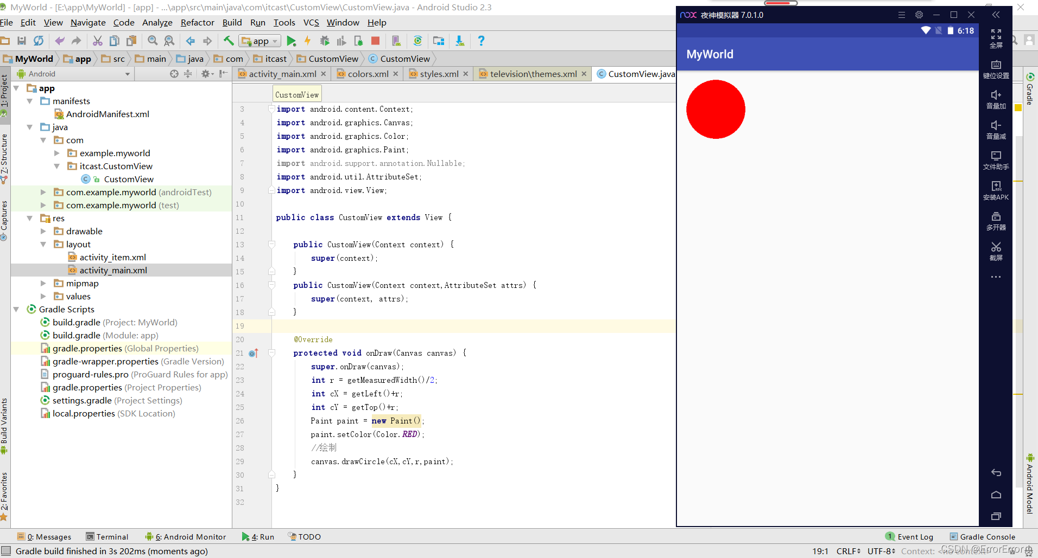This screenshot has height=558, width=1038.
Task: Expand the mipmap folder
Action: point(43,283)
